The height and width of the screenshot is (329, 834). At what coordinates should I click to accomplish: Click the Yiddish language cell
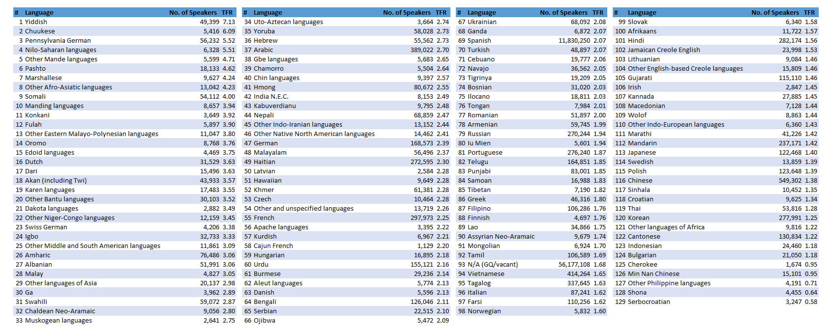36,22
